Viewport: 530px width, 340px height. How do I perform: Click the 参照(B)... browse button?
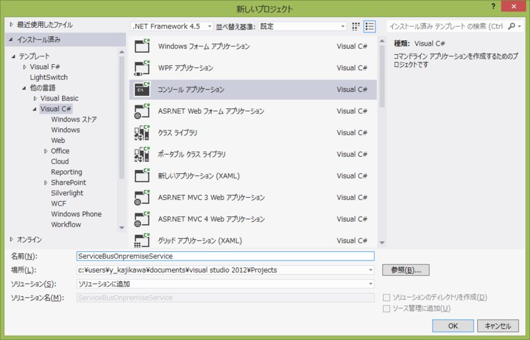click(406, 270)
